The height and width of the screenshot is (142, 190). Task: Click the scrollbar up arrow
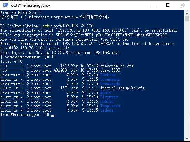[187, 13]
